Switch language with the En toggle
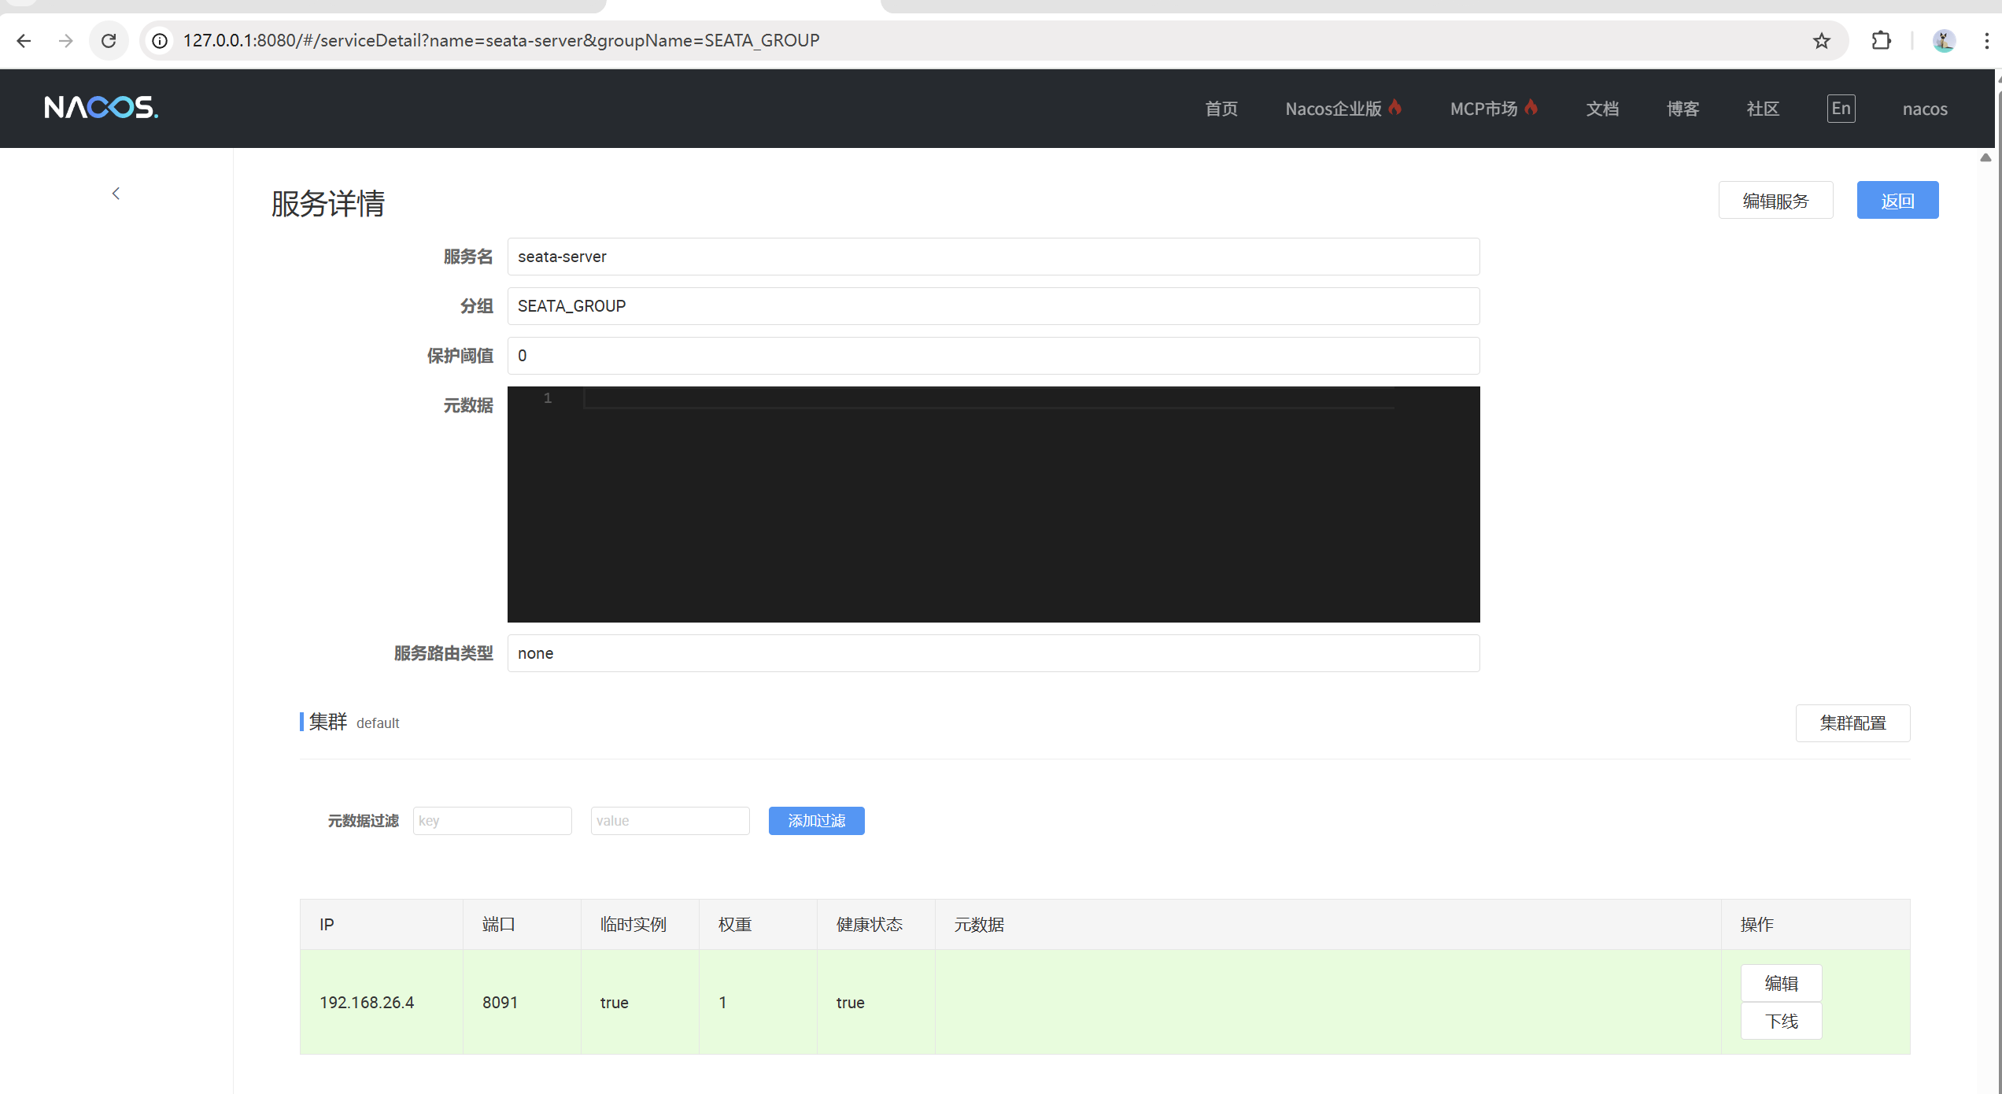Screen dimensions: 2002x1094 (1841, 109)
